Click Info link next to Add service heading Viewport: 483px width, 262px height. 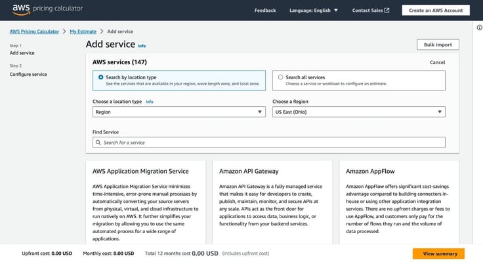point(142,46)
